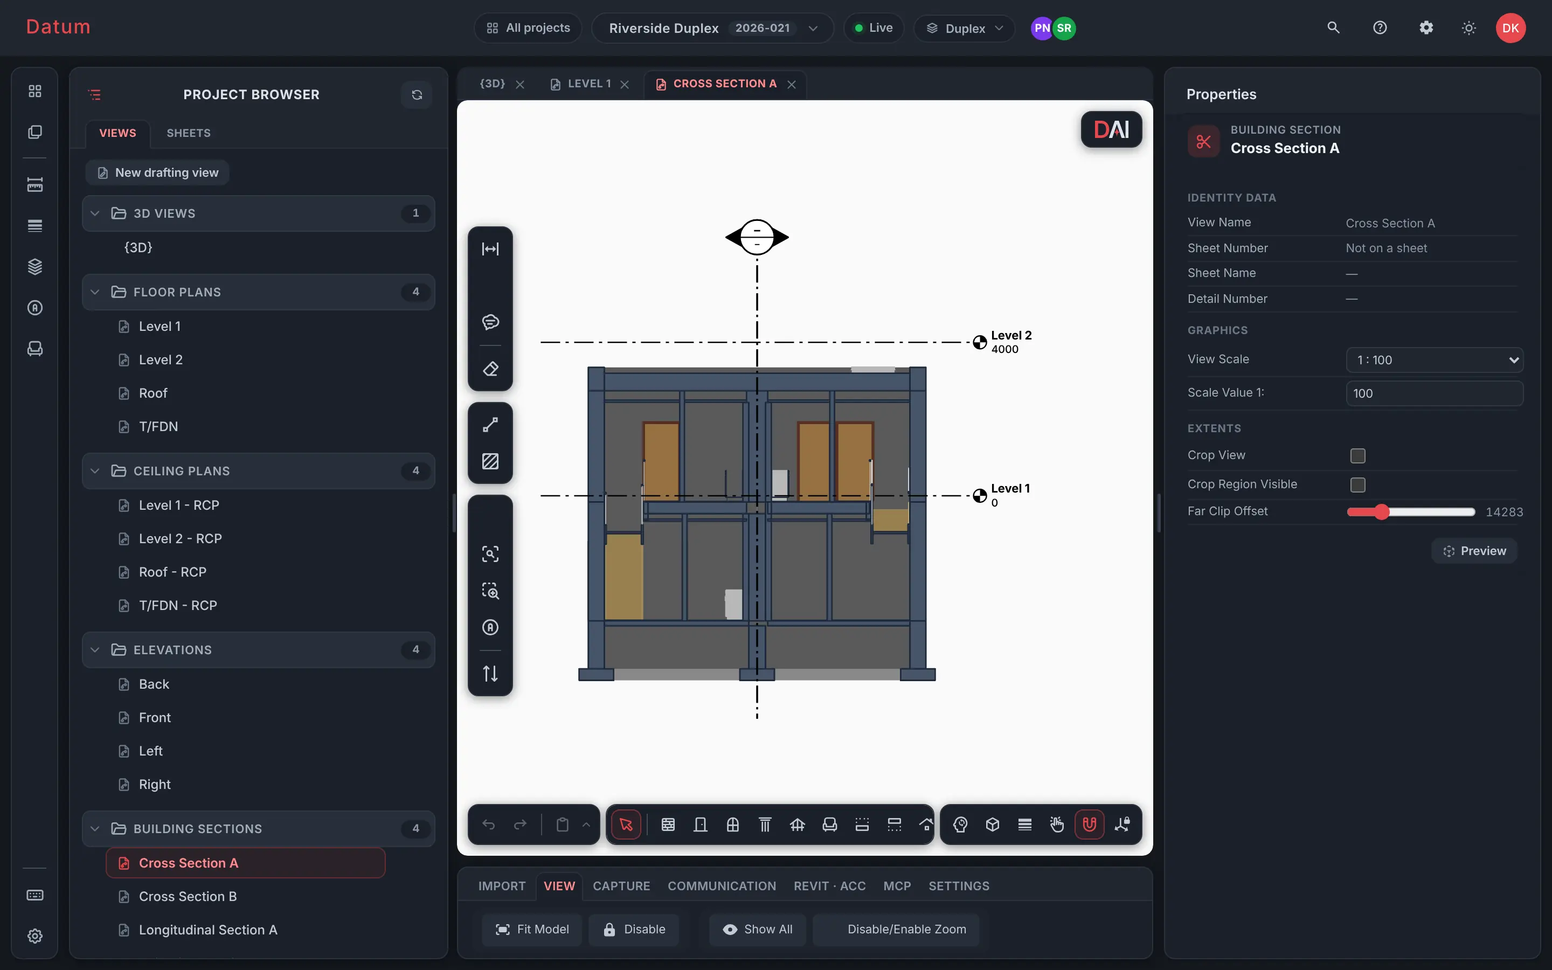The height and width of the screenshot is (970, 1552).
Task: Click the Fit Model button
Action: [x=532, y=930]
